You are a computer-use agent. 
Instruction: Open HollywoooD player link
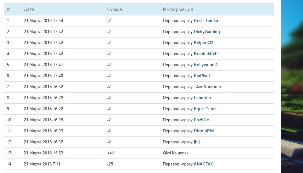tap(205, 65)
